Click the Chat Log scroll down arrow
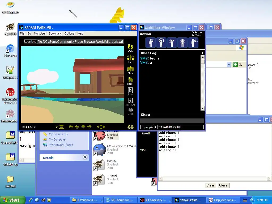Screen dimensions: 272x204 click(x=202, y=109)
